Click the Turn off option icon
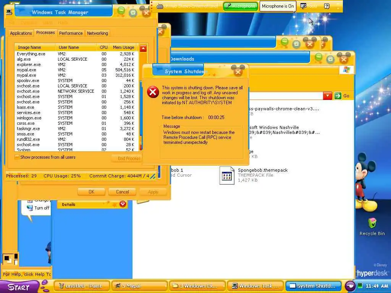391x293 pixels. pyautogui.click(x=30, y=208)
